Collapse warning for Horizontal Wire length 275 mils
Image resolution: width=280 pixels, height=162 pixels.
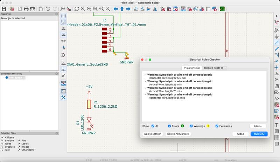(x=146, y=75)
